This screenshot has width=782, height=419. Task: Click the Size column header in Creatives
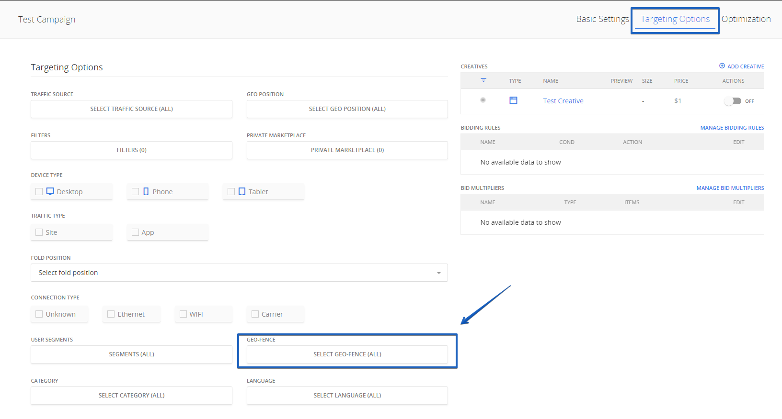click(x=647, y=81)
